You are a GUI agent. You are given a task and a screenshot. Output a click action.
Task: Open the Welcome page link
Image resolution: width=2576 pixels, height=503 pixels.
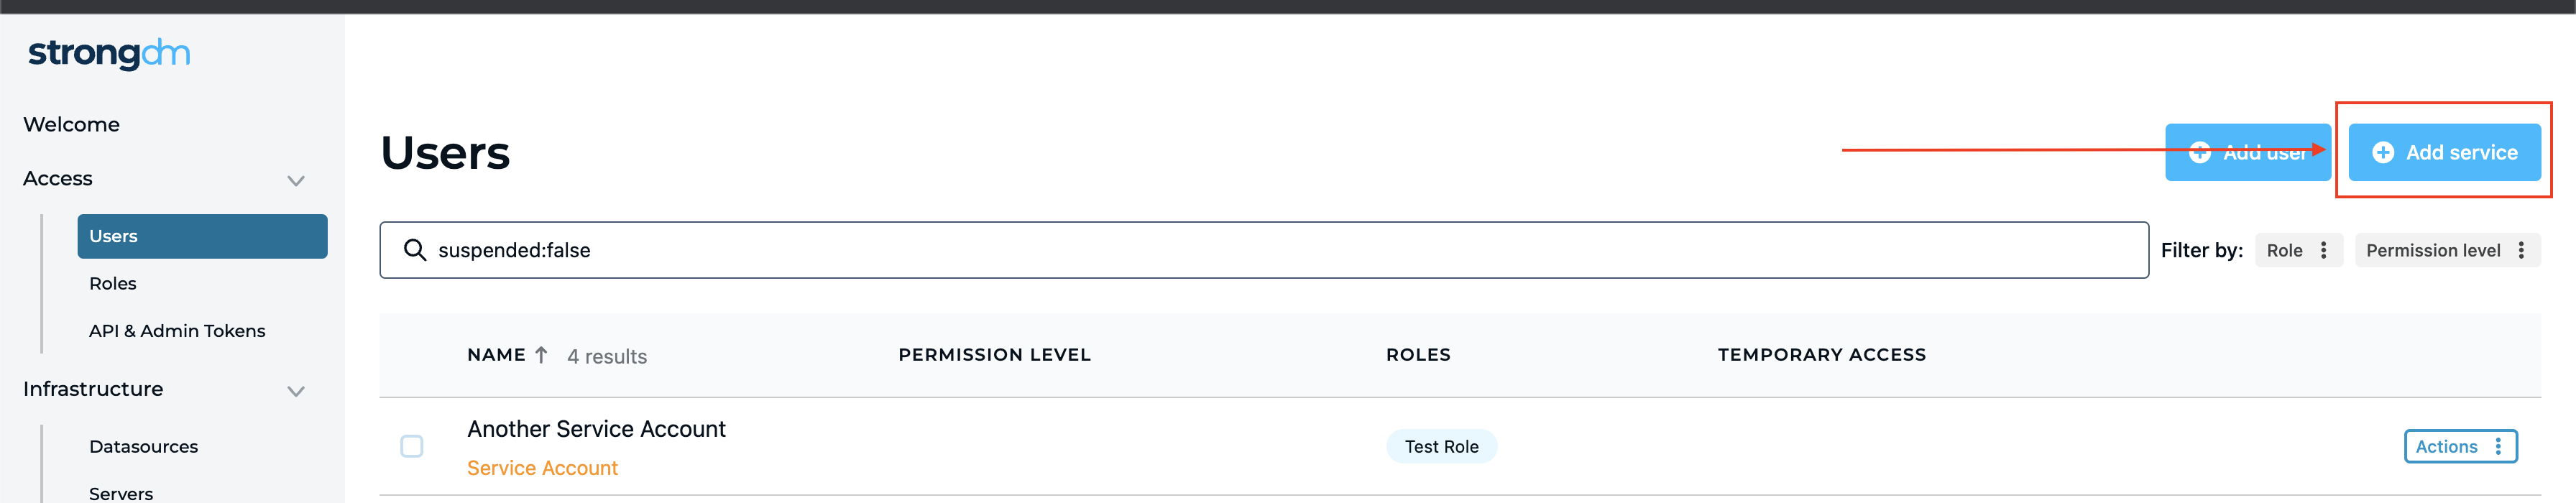(71, 125)
